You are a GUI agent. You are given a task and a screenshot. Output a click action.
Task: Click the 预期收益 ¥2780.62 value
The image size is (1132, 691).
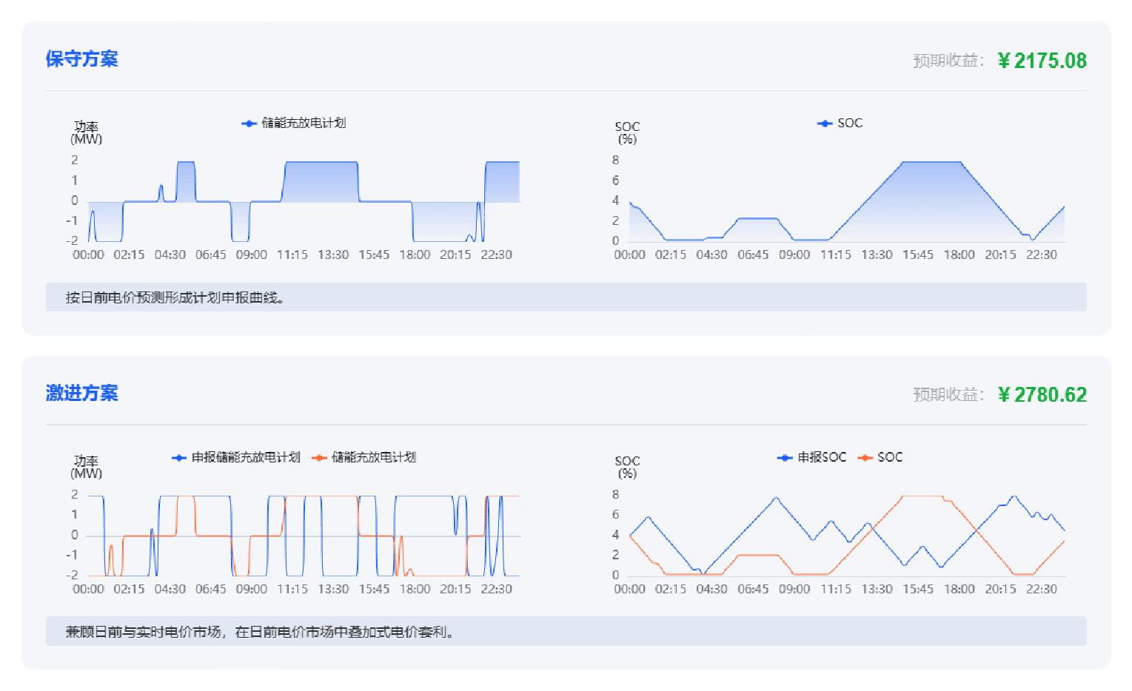[x=1042, y=394]
